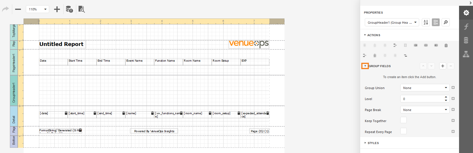Open the Group Union dropdown
The width and height of the screenshot is (473, 153).
pyautogui.click(x=425, y=88)
